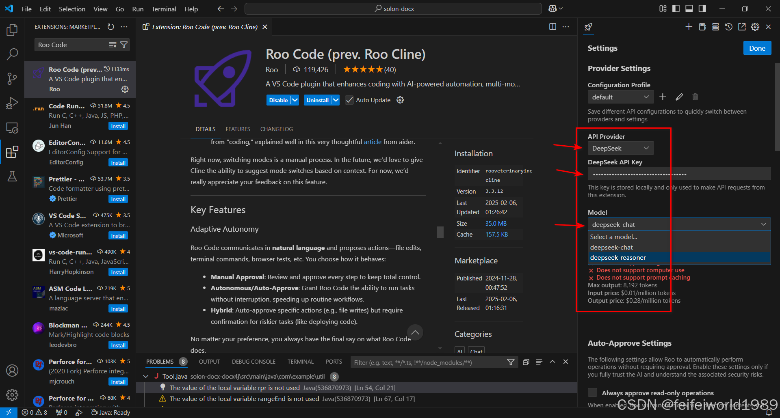Open the Extensions view icon
This screenshot has width=780, height=418.
pyautogui.click(x=12, y=152)
